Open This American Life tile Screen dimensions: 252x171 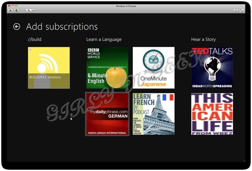pyautogui.click(x=212, y=114)
